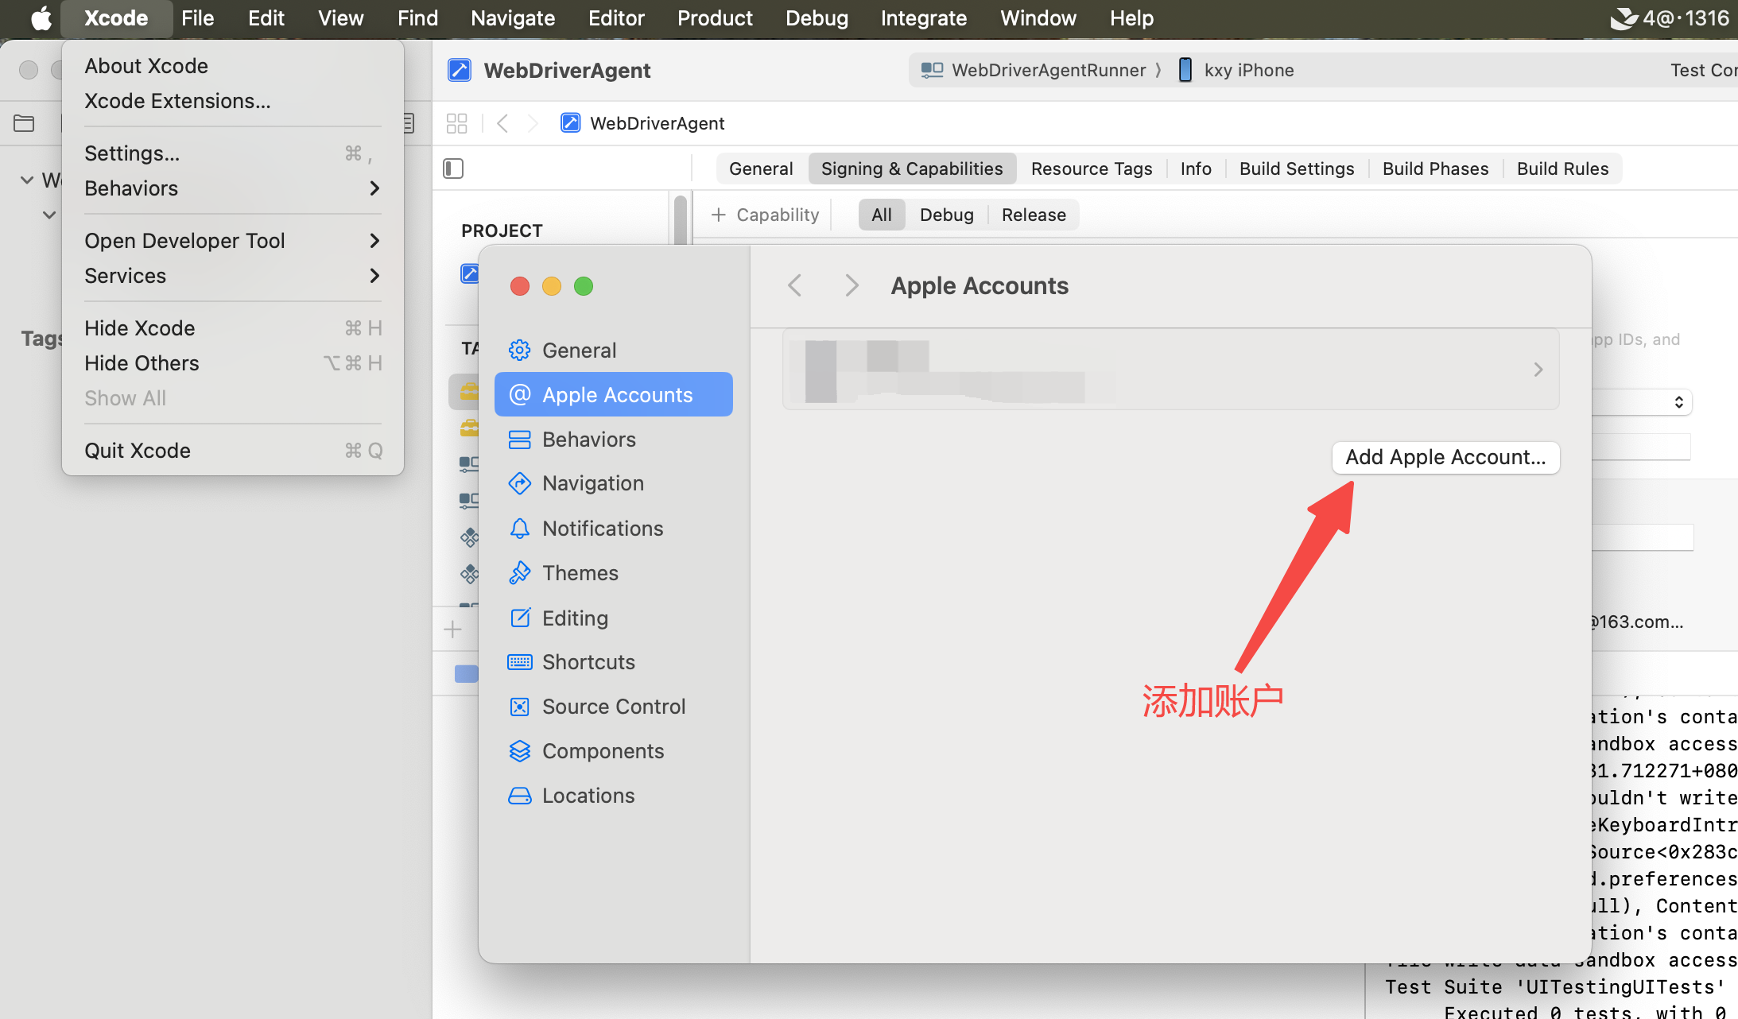
Task: Open Navigation settings pane
Action: pos(592,483)
